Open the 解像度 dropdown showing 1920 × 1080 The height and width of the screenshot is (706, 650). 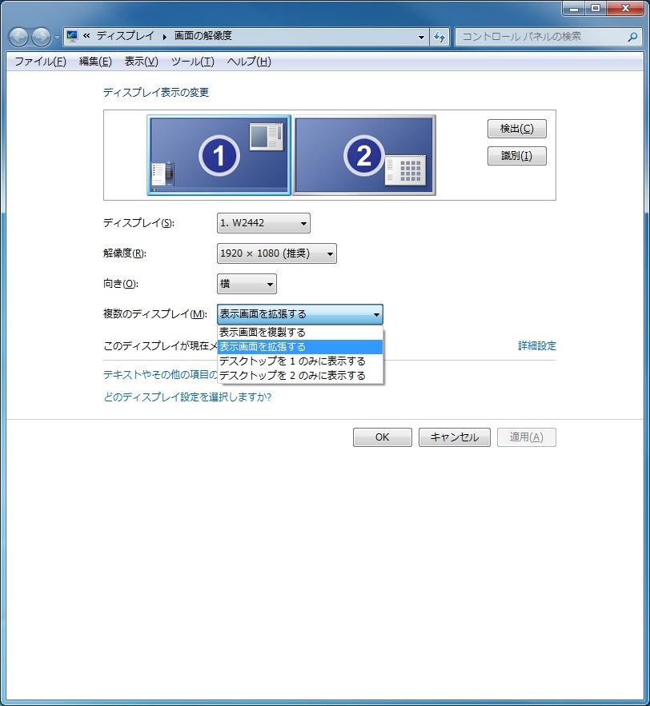[277, 253]
